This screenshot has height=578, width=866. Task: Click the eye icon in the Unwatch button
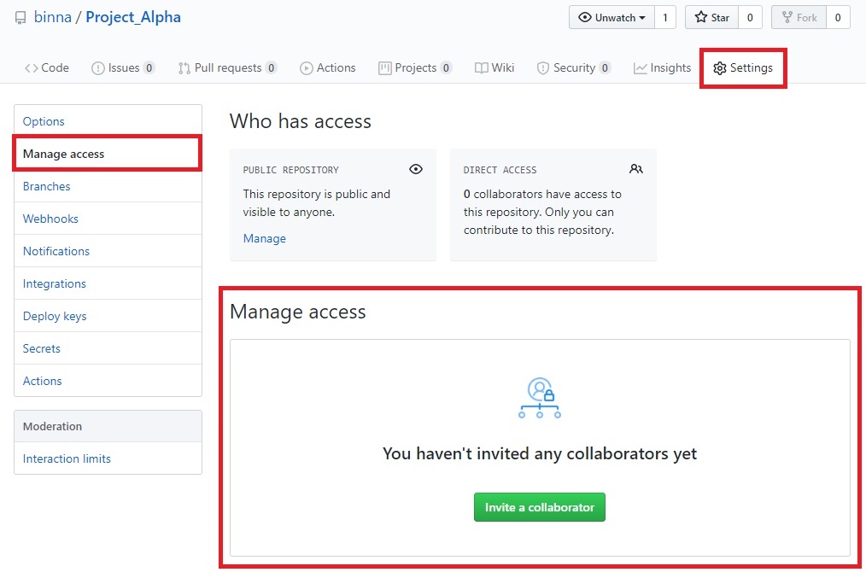[585, 17]
